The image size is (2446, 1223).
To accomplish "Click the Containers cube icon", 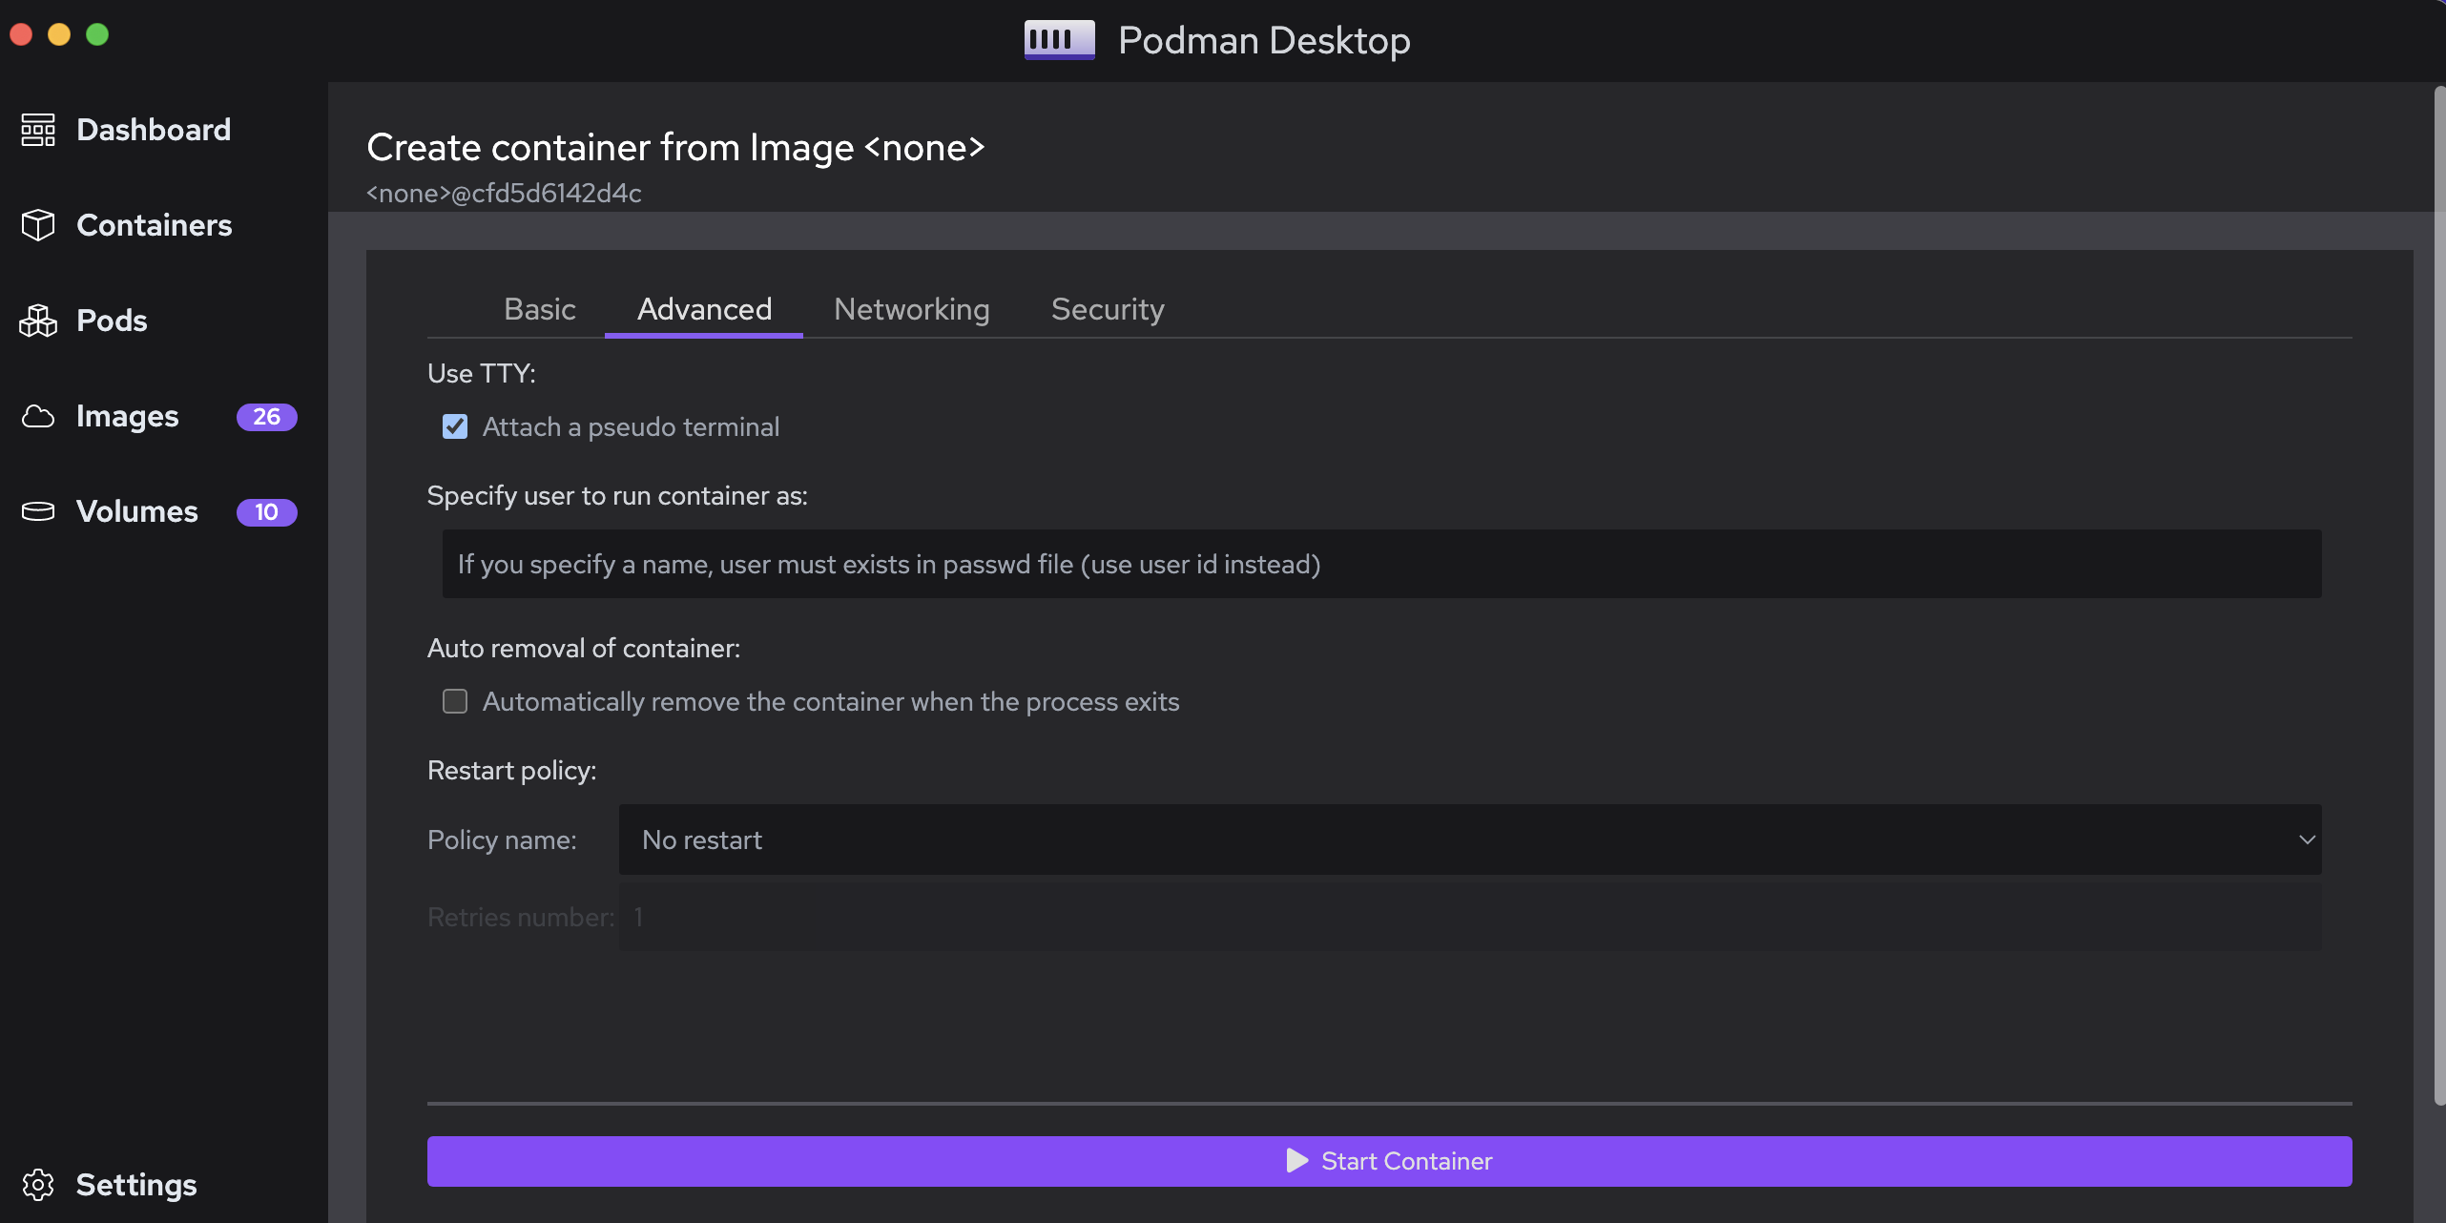I will [38, 225].
